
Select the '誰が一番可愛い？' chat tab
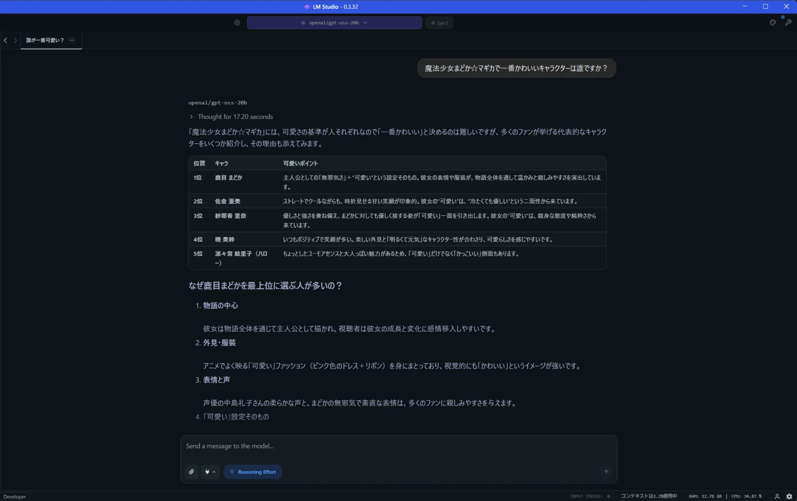click(x=45, y=40)
